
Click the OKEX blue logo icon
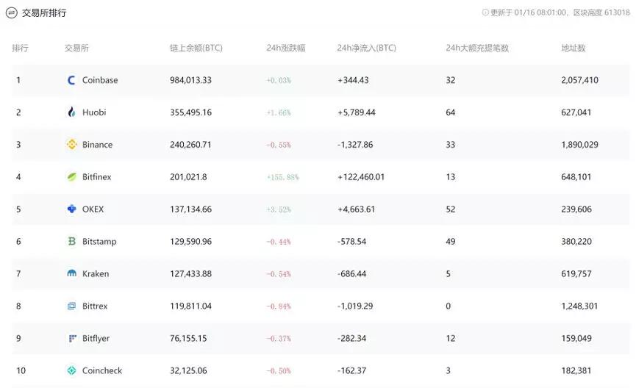click(72, 209)
